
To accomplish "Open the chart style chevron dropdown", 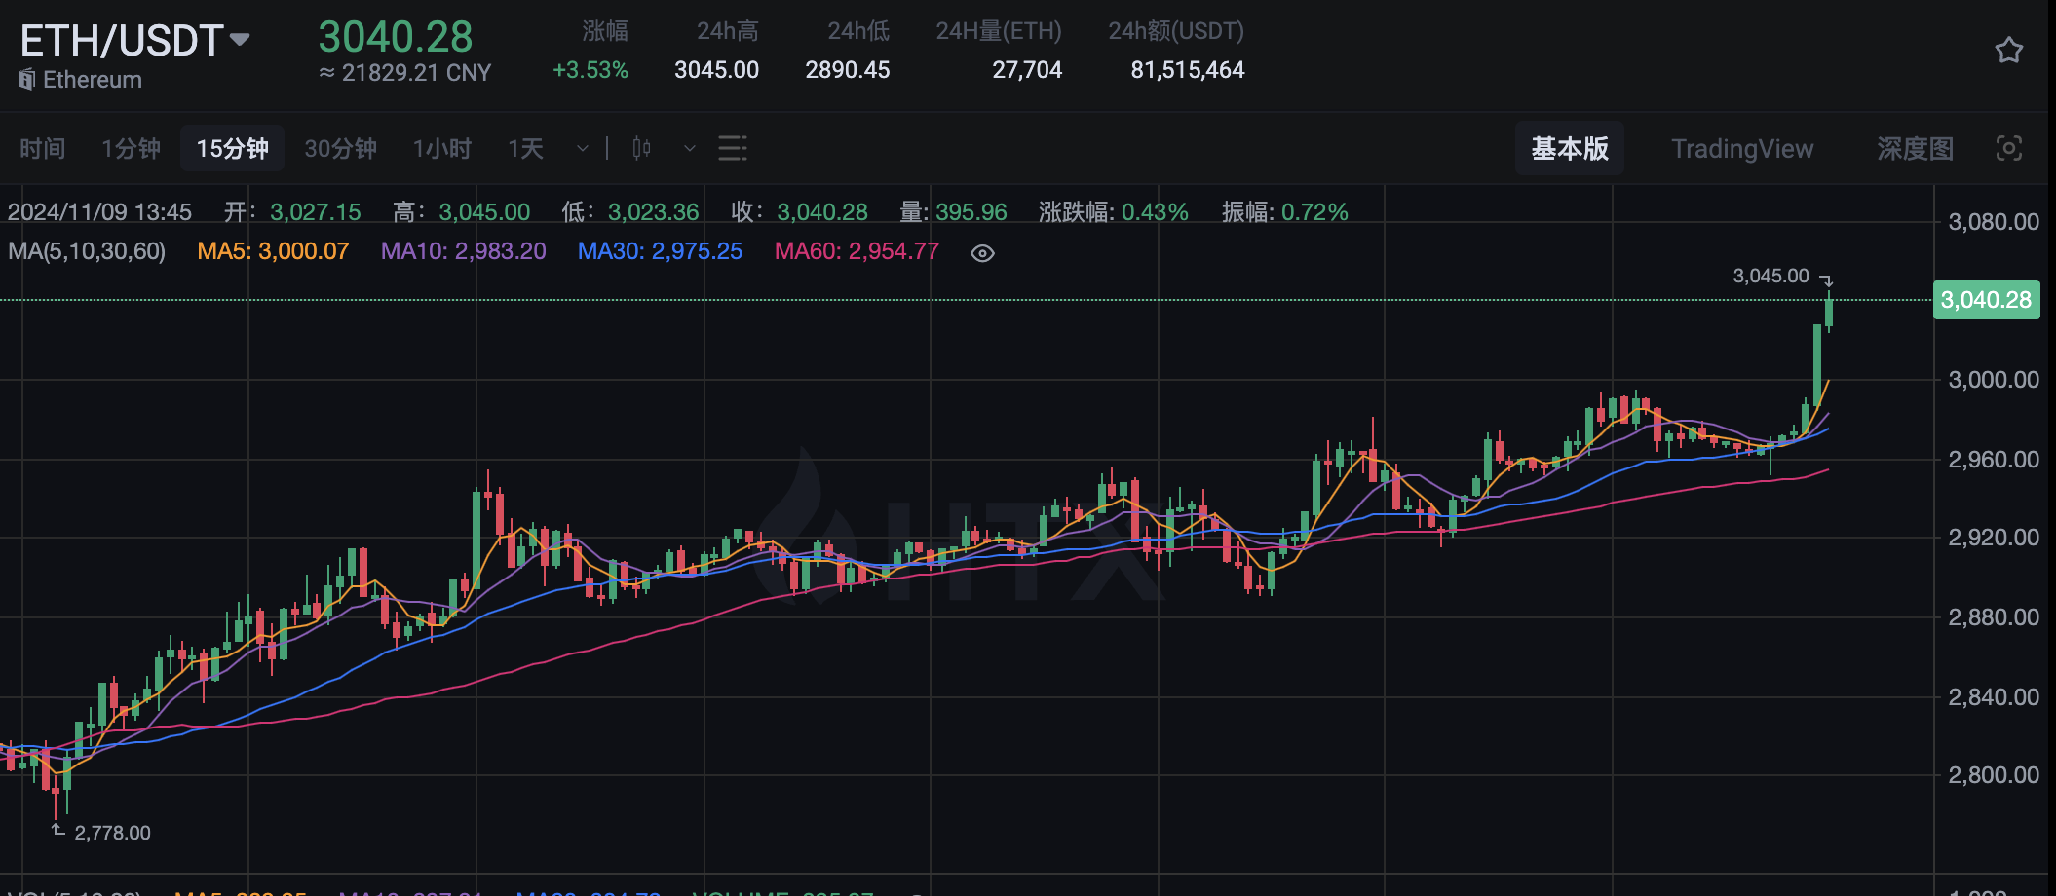I will tap(688, 148).
